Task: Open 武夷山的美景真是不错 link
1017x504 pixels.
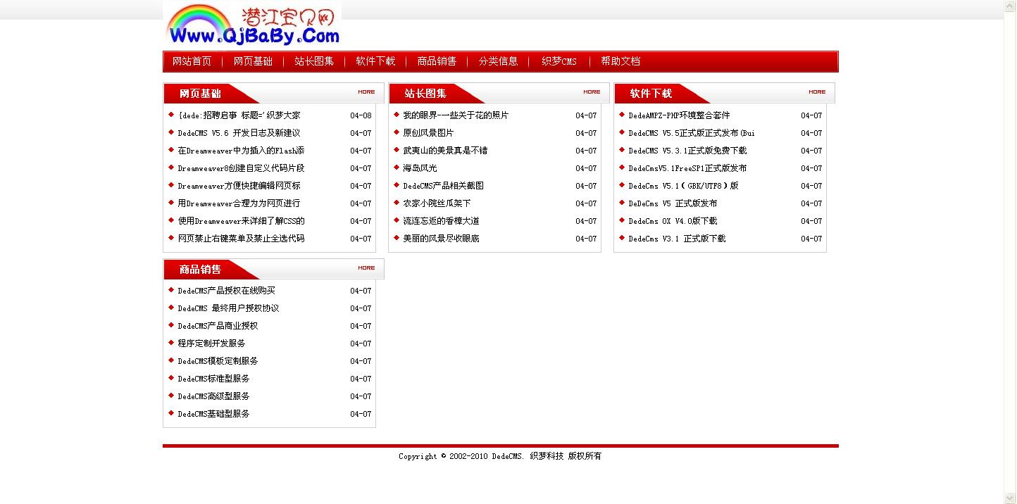Action: coord(445,151)
